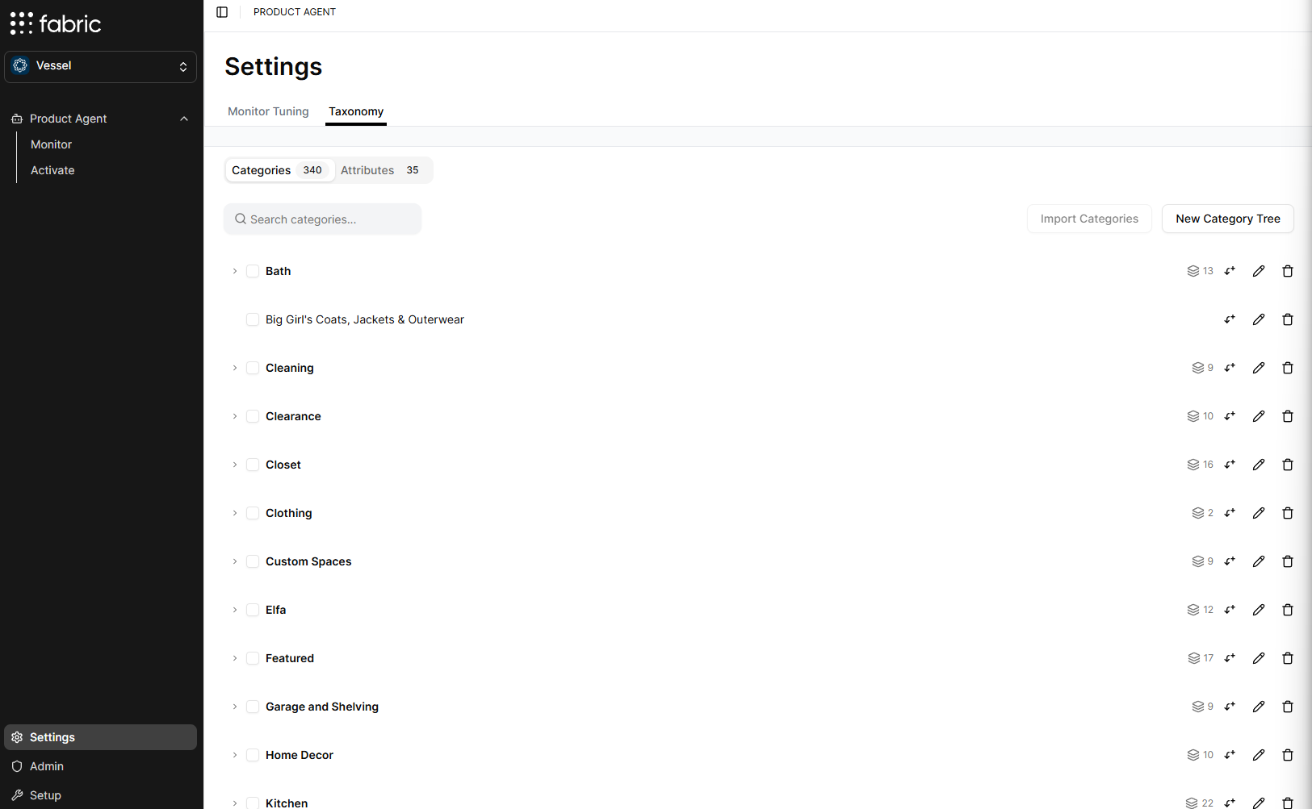
Task: Add a subcategory under Clearance
Action: tap(1230, 416)
